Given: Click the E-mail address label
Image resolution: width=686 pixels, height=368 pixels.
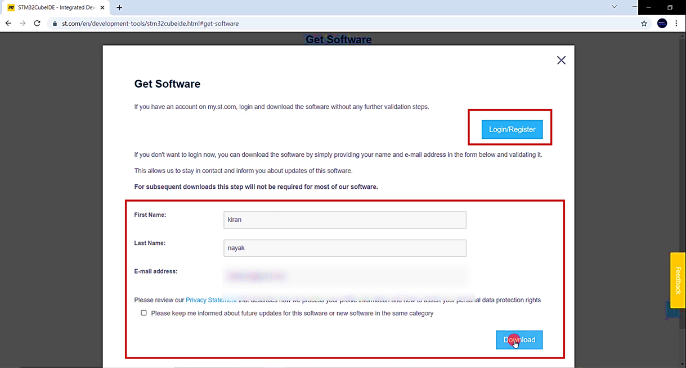Looking at the screenshot, I should (x=156, y=271).
